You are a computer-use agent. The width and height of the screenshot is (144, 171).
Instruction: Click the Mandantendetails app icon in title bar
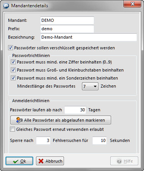[6, 6]
